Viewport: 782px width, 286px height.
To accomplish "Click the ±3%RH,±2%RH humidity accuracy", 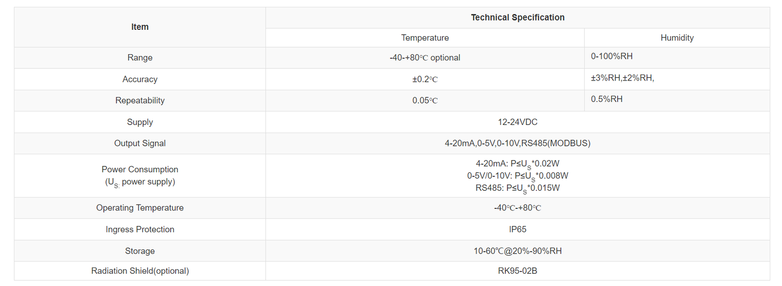I will [x=622, y=78].
